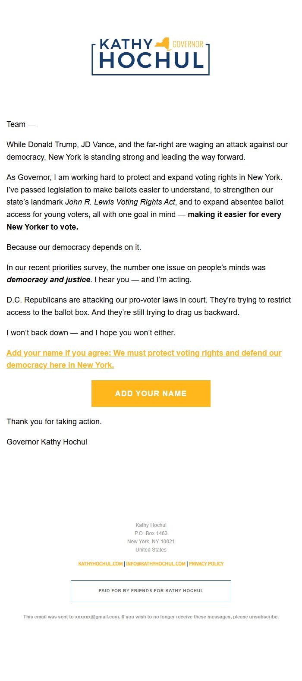Click the New York state silhouette icon
Screen dimensions: 302x681
163,44
